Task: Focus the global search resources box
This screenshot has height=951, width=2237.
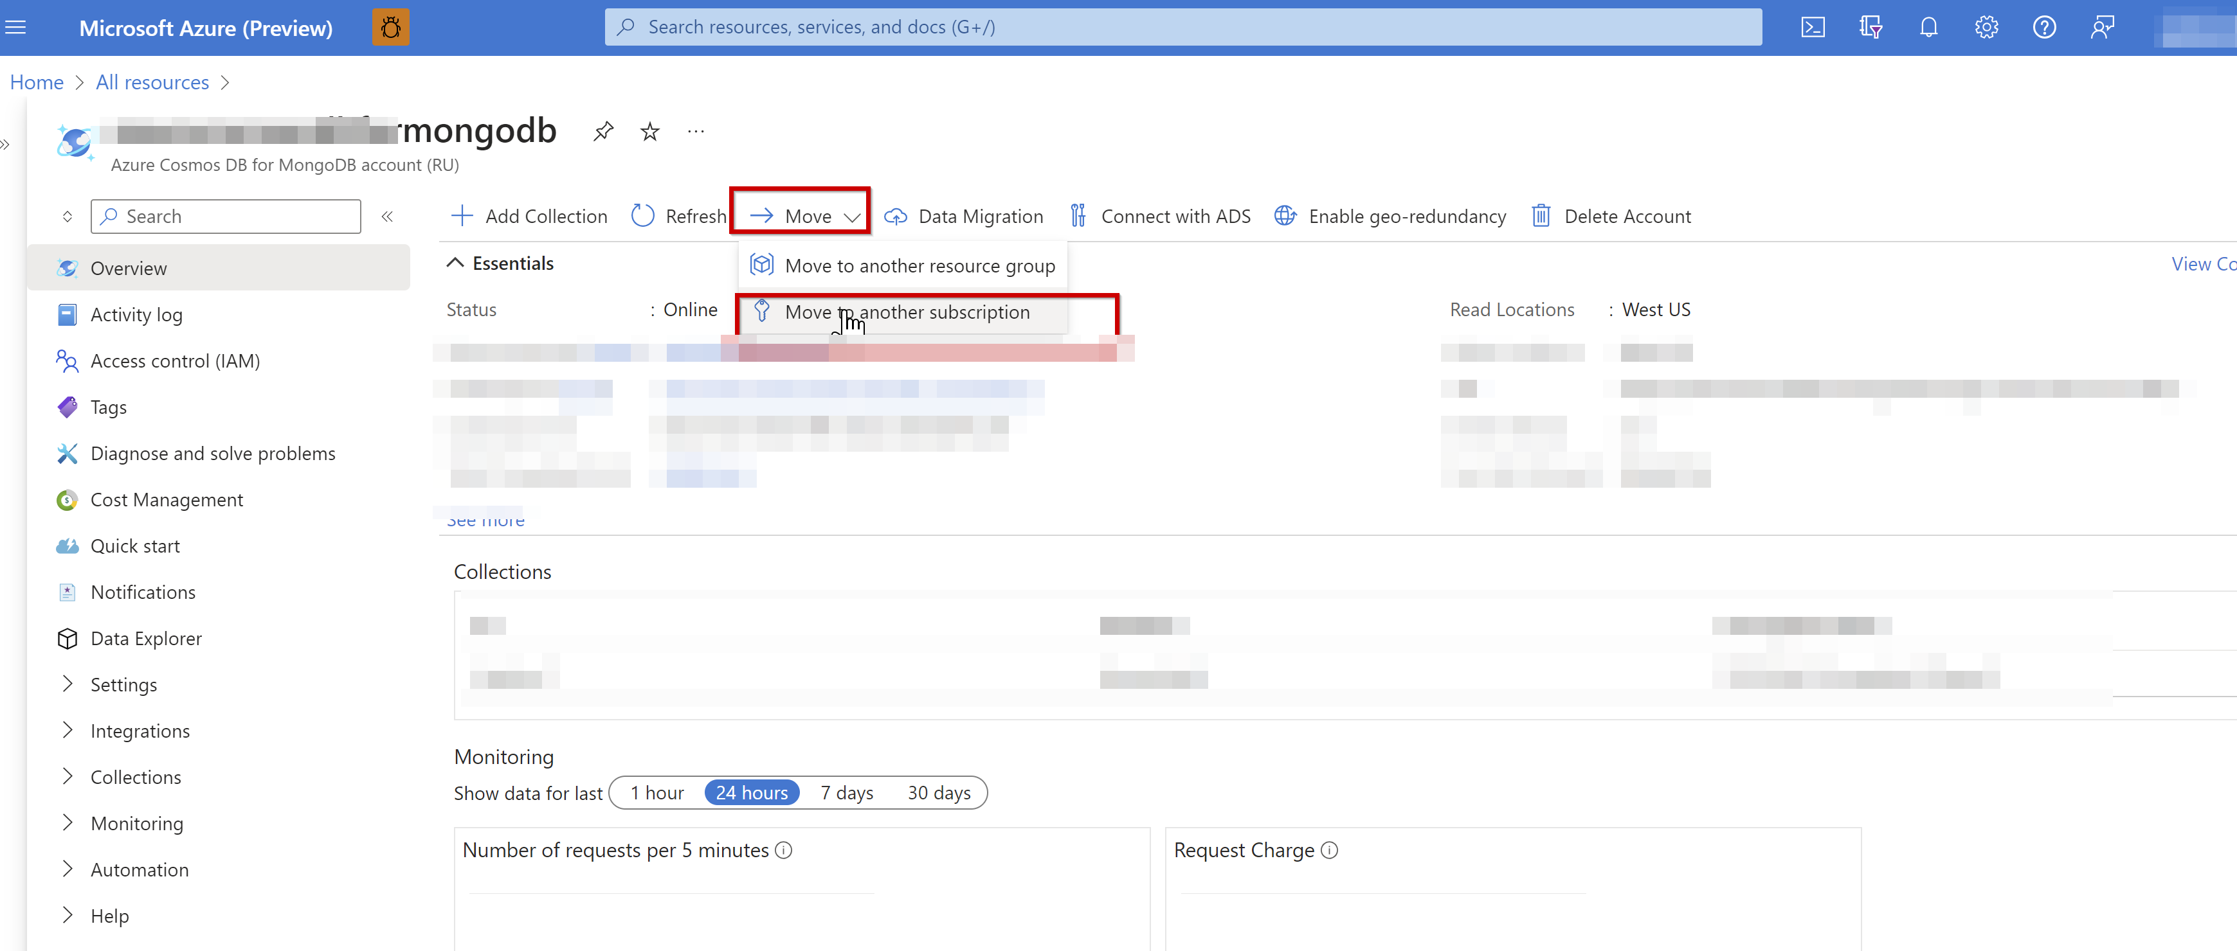Action: pos(1184,28)
